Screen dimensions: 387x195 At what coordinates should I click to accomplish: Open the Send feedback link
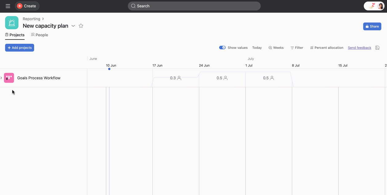tap(359, 47)
